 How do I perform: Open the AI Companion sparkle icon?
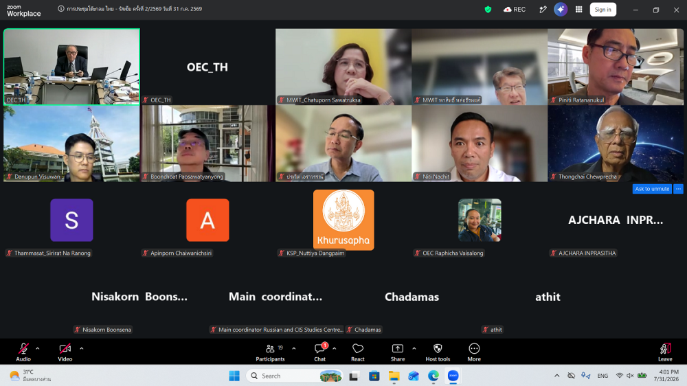click(x=561, y=10)
